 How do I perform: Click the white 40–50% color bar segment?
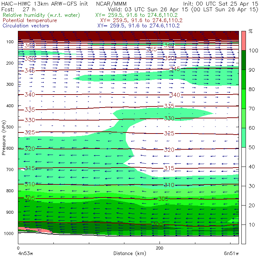(x=243, y=157)
